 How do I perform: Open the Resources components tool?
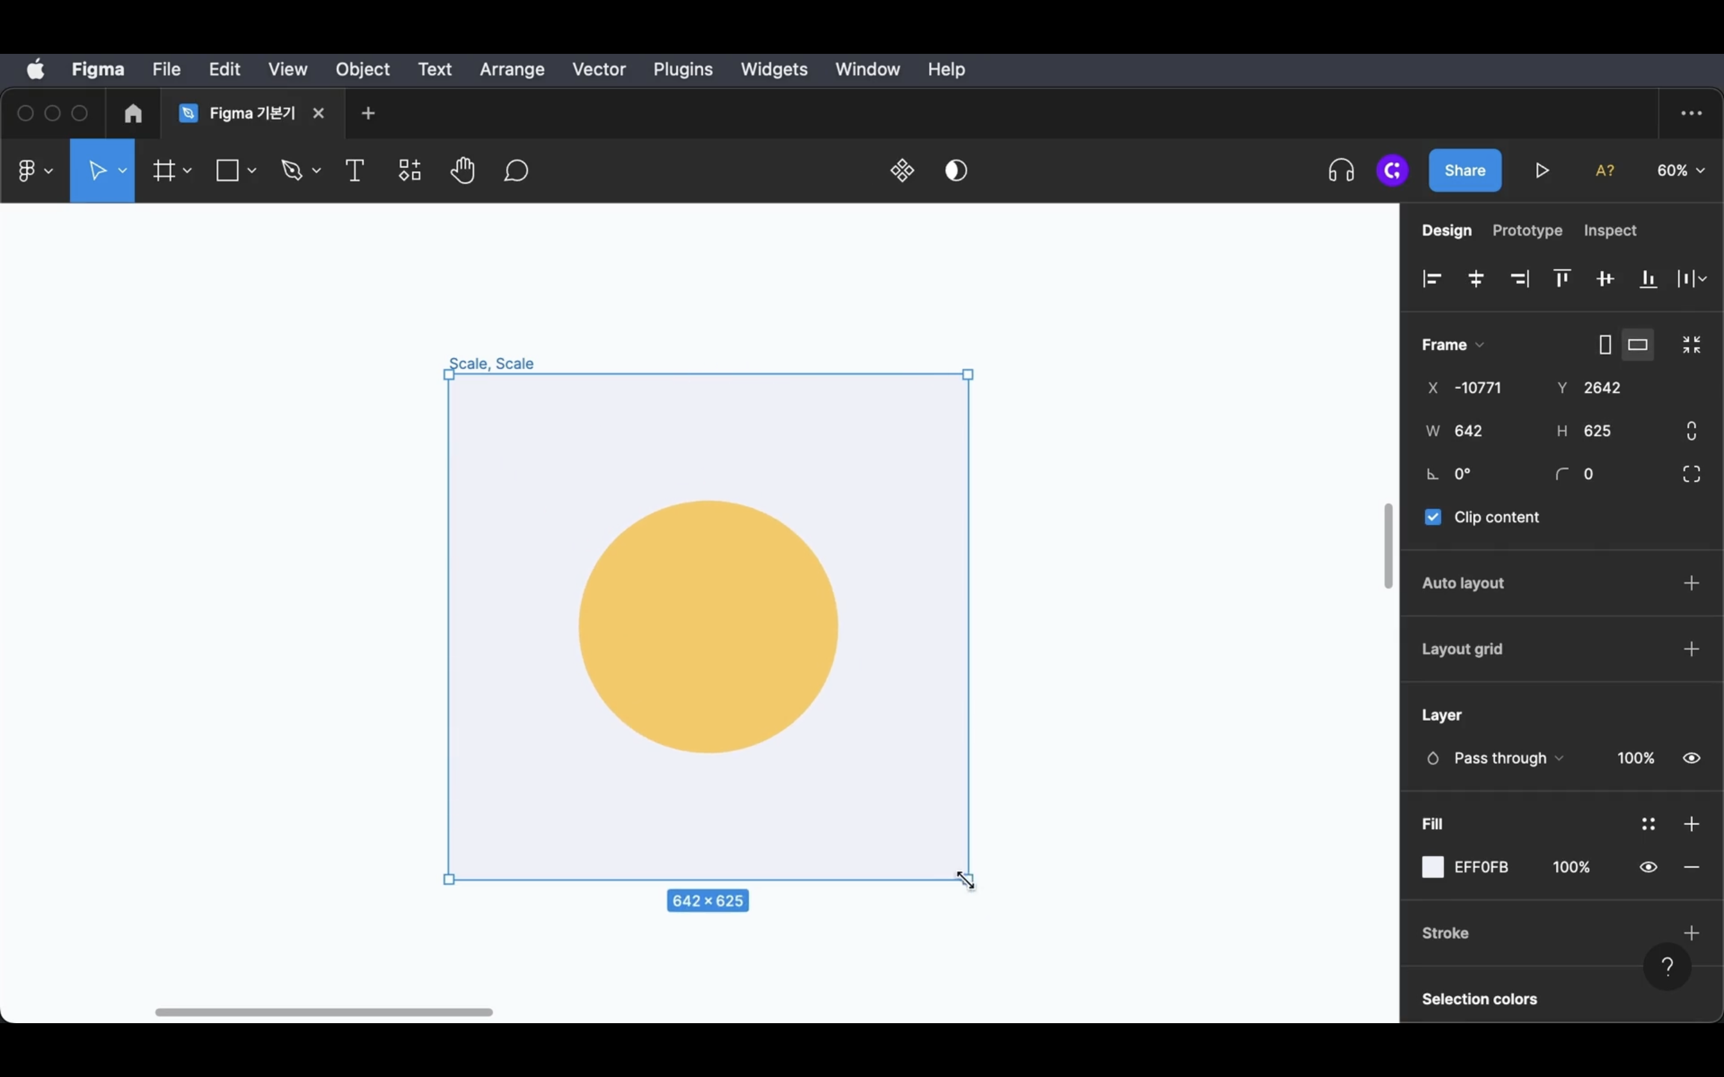pos(409,171)
